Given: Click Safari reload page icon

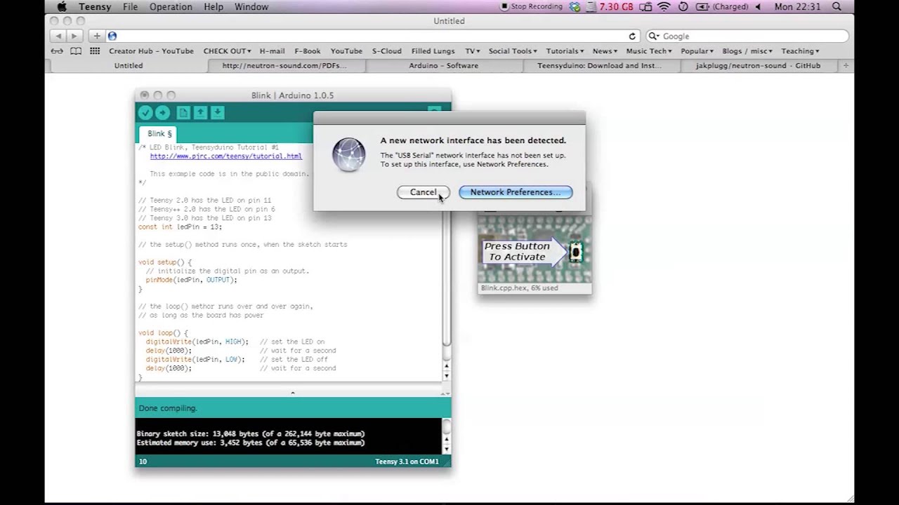Looking at the screenshot, I should click(x=632, y=36).
